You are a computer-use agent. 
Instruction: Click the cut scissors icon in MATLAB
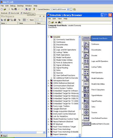tap(9, 9)
